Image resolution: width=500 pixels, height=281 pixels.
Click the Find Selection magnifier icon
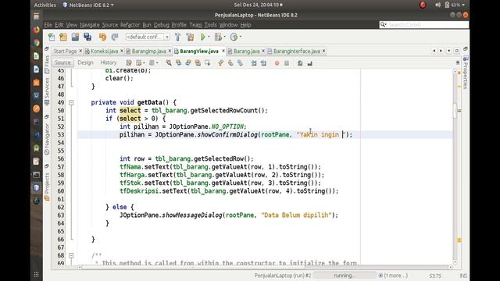pos(169,62)
